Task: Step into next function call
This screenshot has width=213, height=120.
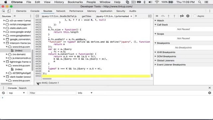Action: [x=169, y=16]
